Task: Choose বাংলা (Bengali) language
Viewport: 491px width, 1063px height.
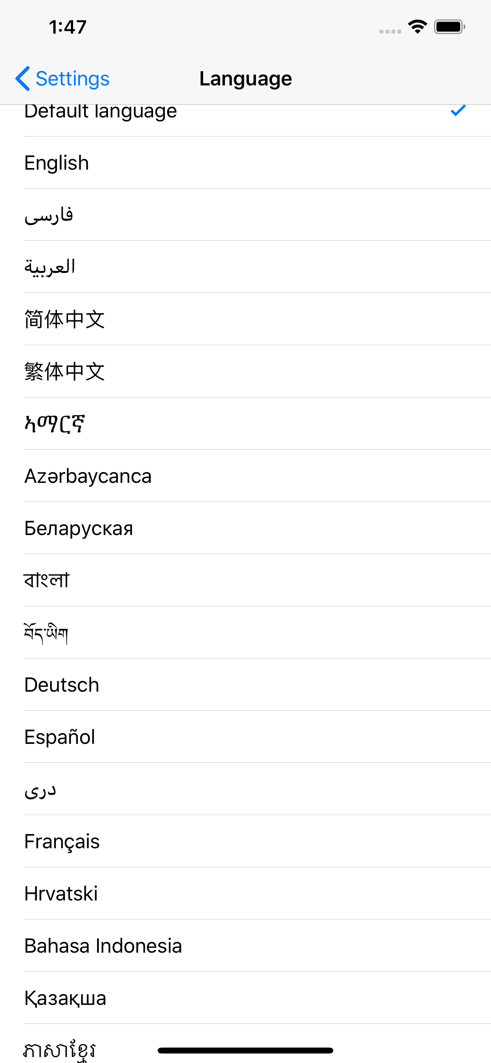Action: (47, 580)
